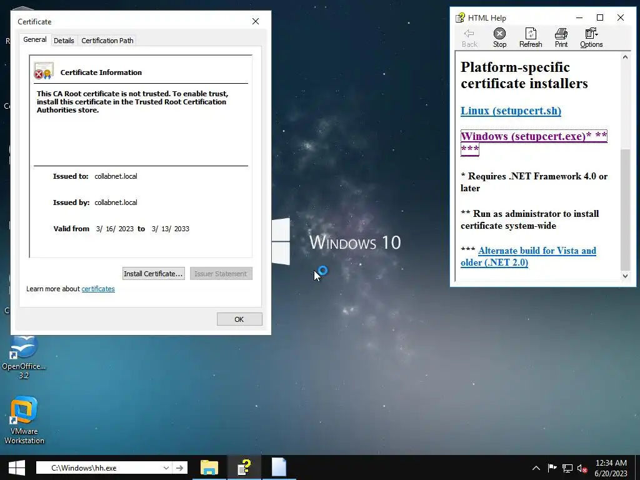Click the HTML Help vertical scrollbar thumb

tap(625, 210)
